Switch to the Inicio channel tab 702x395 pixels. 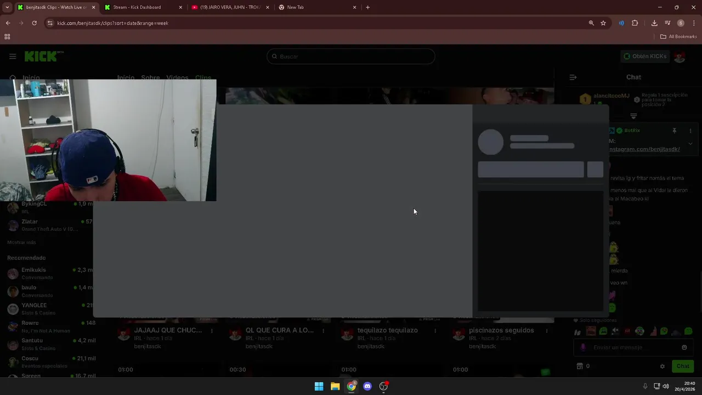pos(126,78)
